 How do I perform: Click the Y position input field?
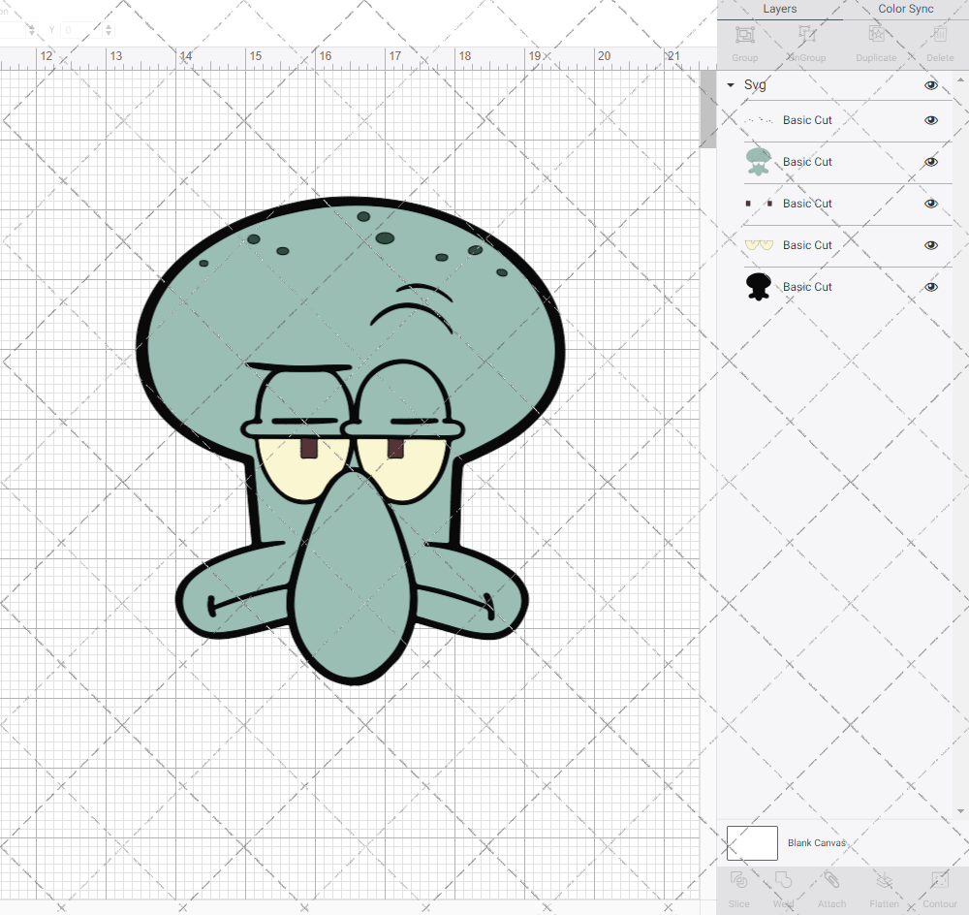pyautogui.click(x=79, y=30)
